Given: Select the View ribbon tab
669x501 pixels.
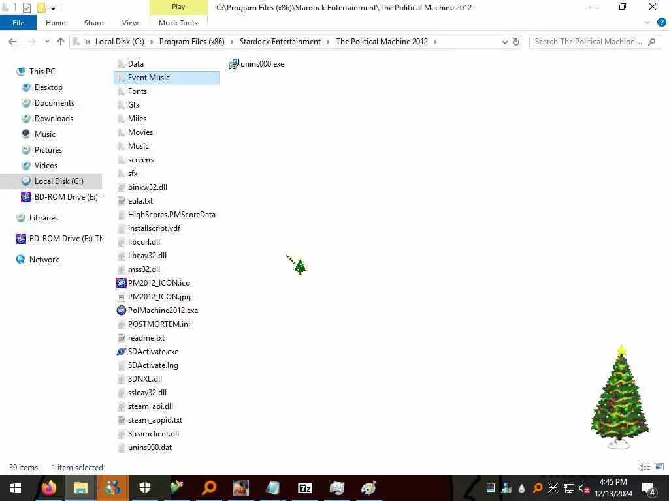Looking at the screenshot, I should click(130, 23).
